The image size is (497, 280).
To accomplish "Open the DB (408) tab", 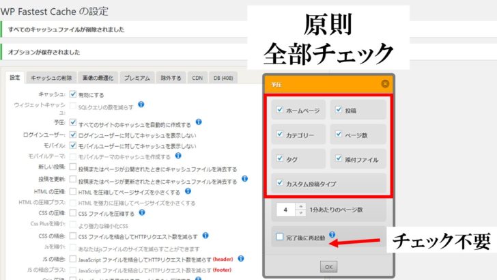I will pyautogui.click(x=223, y=78).
